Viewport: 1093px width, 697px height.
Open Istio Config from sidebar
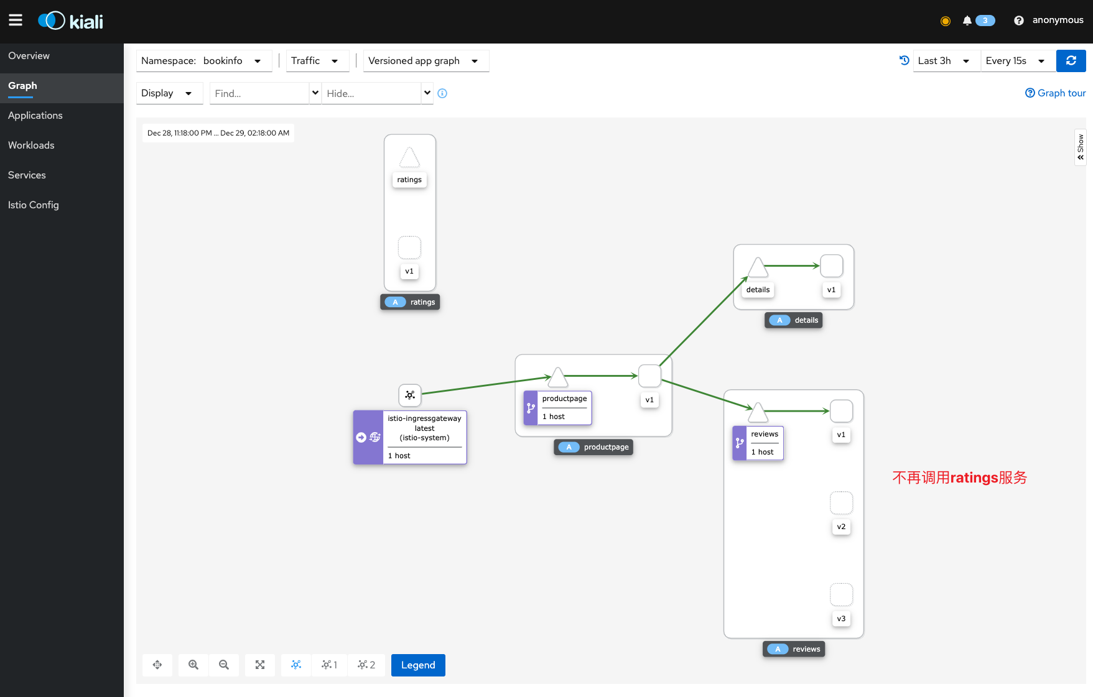point(62,205)
